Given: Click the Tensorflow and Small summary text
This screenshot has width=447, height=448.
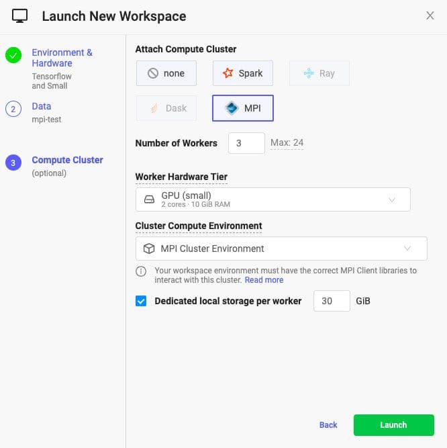Looking at the screenshot, I should pos(52,81).
